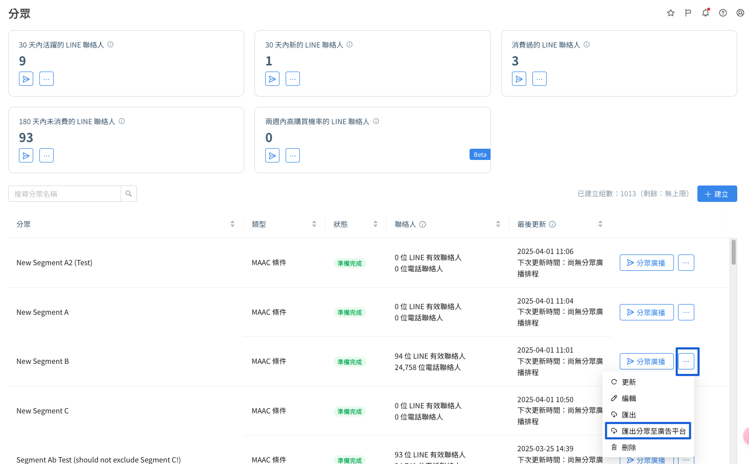The height and width of the screenshot is (464, 749).
Task: Open the notifications bell
Action: tap(706, 13)
